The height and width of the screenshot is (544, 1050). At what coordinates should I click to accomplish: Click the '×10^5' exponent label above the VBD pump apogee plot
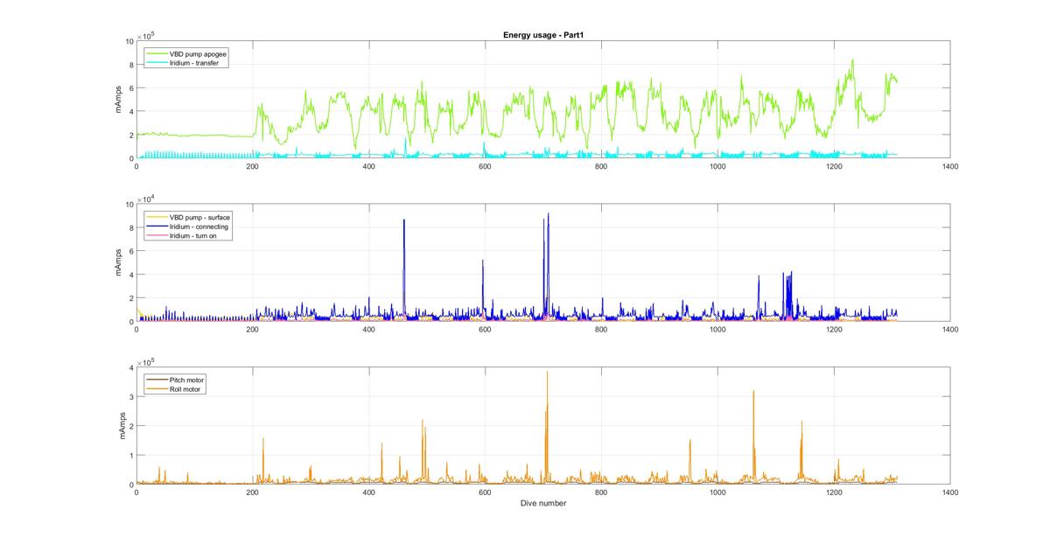(x=146, y=35)
